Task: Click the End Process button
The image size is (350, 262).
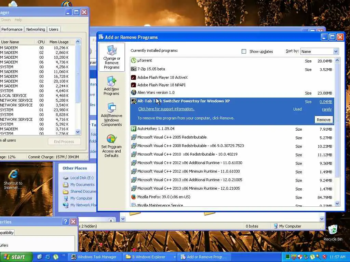Action: click(64, 142)
